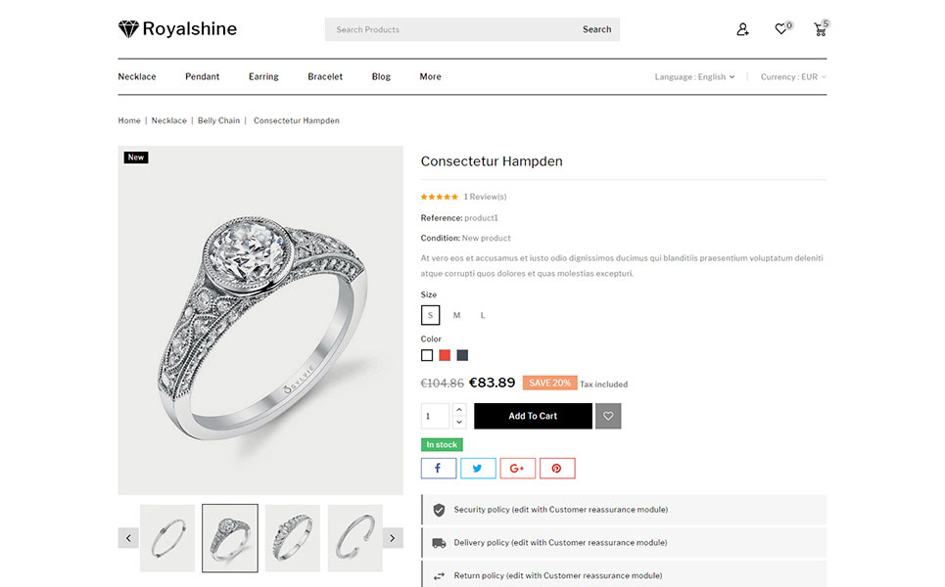Go to the Blog menu item
This screenshot has height=587, width=945.
[381, 76]
